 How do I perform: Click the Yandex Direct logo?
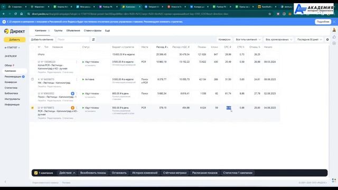(14, 31)
